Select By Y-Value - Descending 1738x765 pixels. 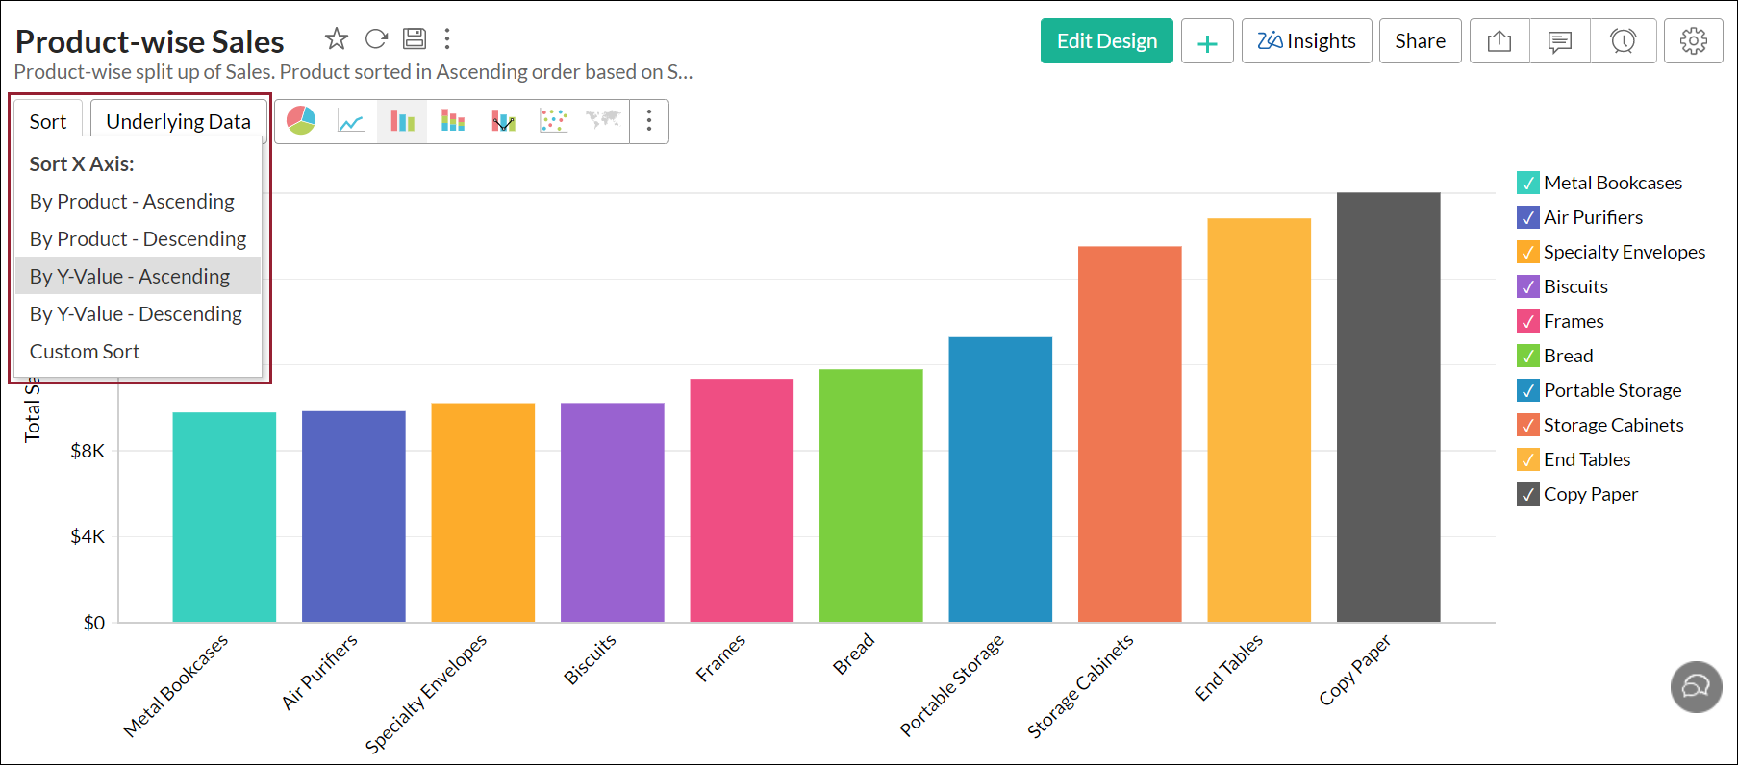point(136,314)
